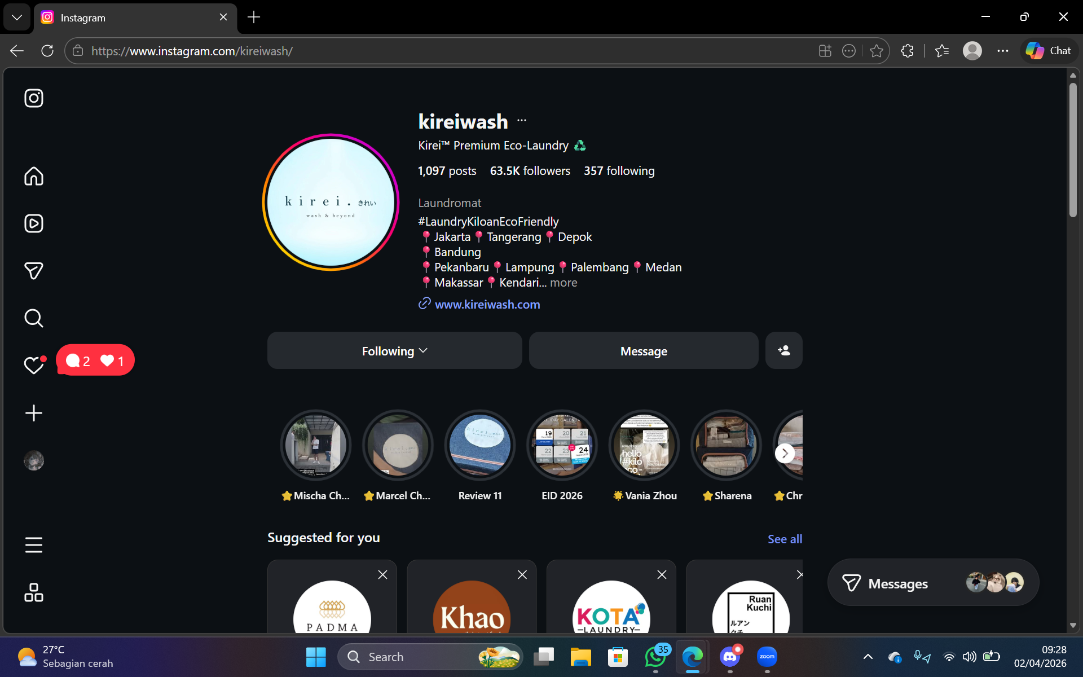Open Reels from the sidebar
Viewport: 1083px width, 677px height.
[x=34, y=223]
